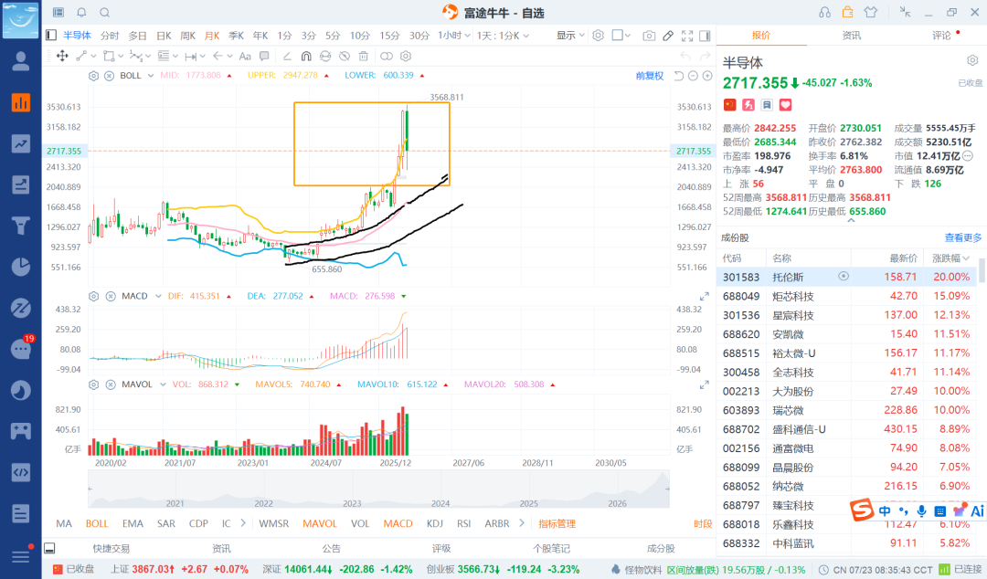
Task: Remove the MACD indicator with its X icon
Action: 111,296
